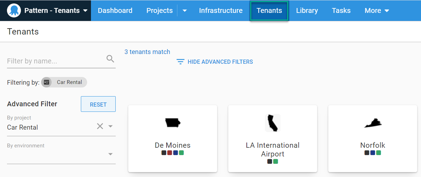Click HIDE ADVANCED FILTERS link

point(220,62)
